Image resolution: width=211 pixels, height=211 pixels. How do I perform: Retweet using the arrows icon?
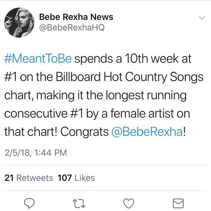point(79,204)
